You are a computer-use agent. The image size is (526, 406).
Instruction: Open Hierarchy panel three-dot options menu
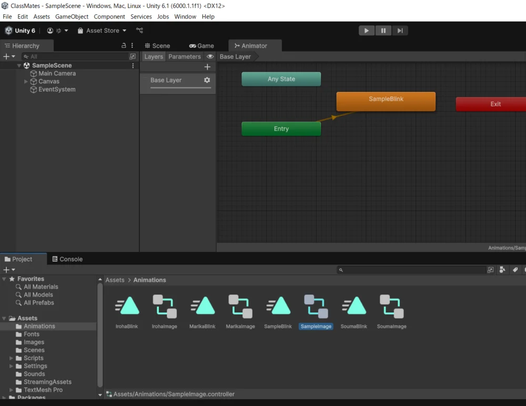[133, 46]
